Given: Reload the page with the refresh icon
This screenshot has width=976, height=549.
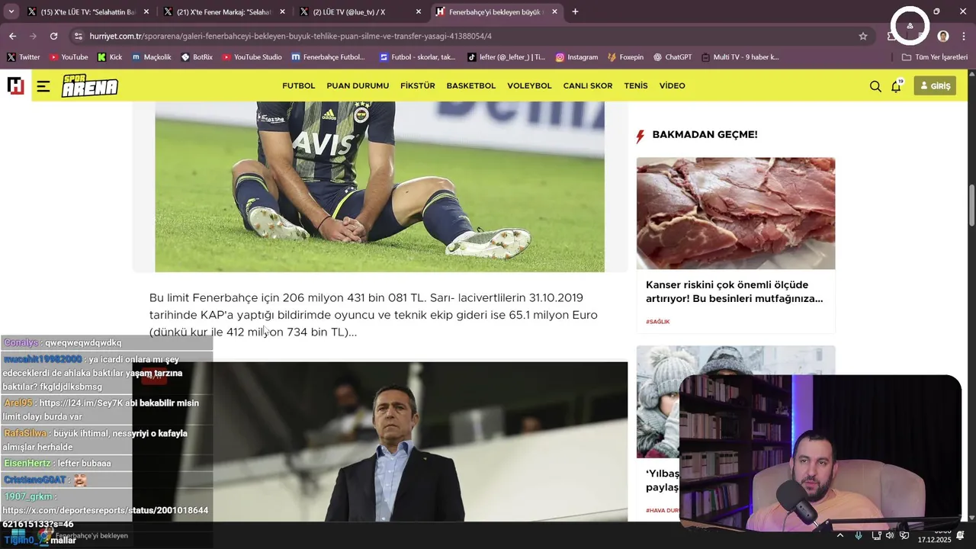Looking at the screenshot, I should pos(53,36).
